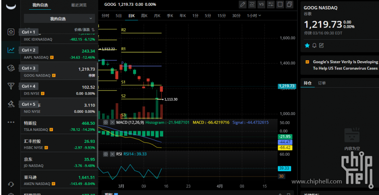
Task: Click the MACD (12,26,9) indicator label
Action: 130,122
